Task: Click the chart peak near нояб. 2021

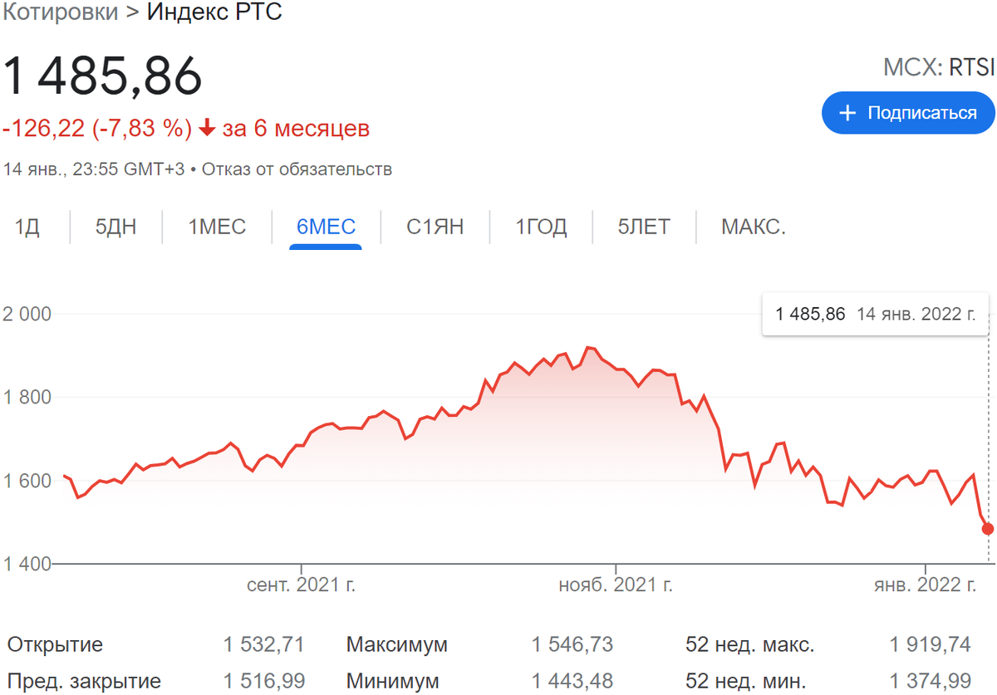Action: [588, 347]
